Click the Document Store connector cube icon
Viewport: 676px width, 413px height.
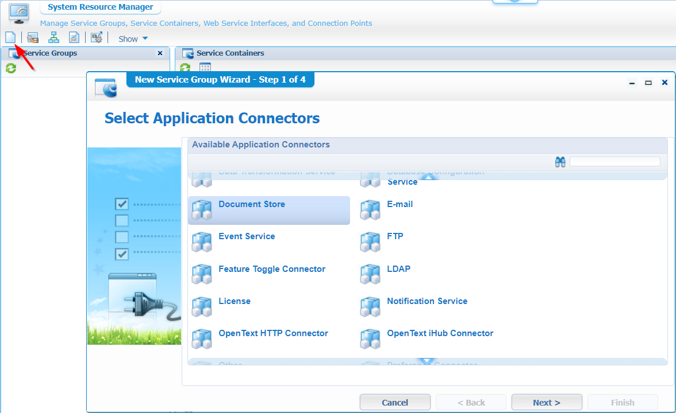(x=202, y=210)
